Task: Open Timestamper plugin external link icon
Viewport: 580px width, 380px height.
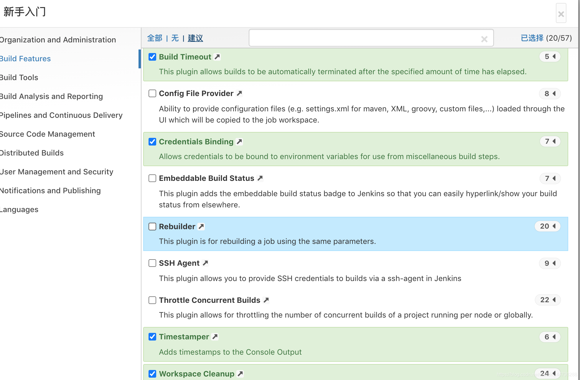Action: click(215, 337)
